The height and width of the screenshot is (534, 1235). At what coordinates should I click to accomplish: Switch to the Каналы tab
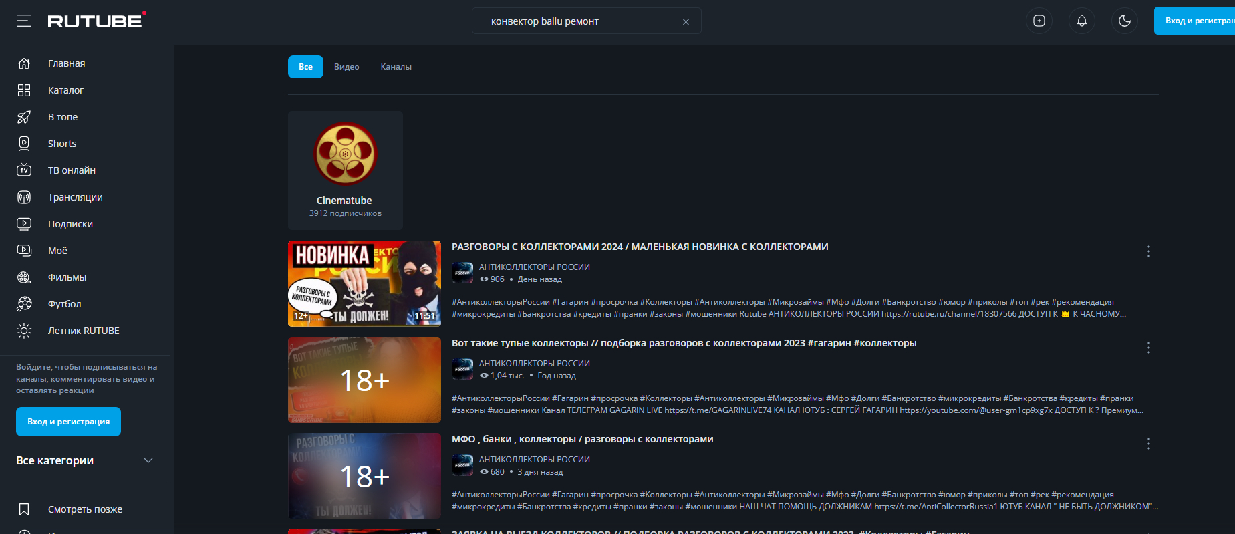(396, 67)
